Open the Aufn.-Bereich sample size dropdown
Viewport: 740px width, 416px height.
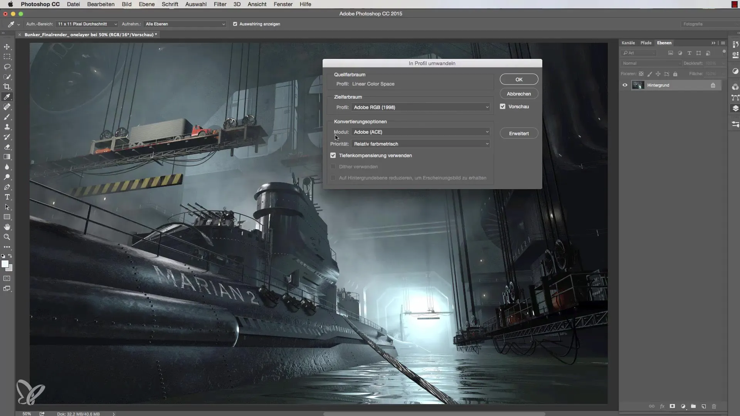[x=87, y=24]
